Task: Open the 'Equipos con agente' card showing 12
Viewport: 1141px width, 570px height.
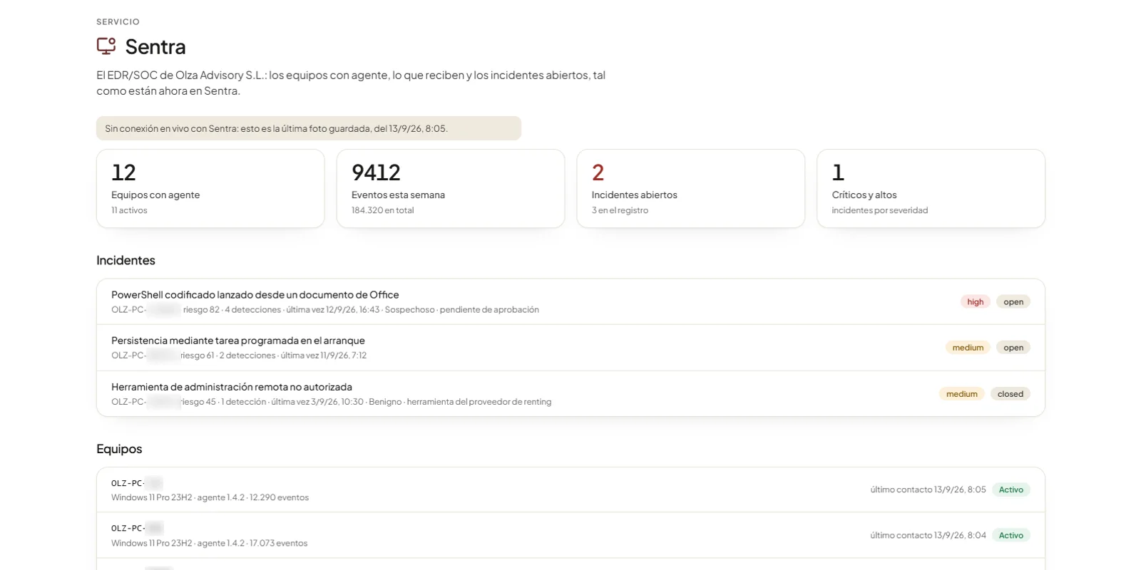Action: pyautogui.click(x=210, y=189)
